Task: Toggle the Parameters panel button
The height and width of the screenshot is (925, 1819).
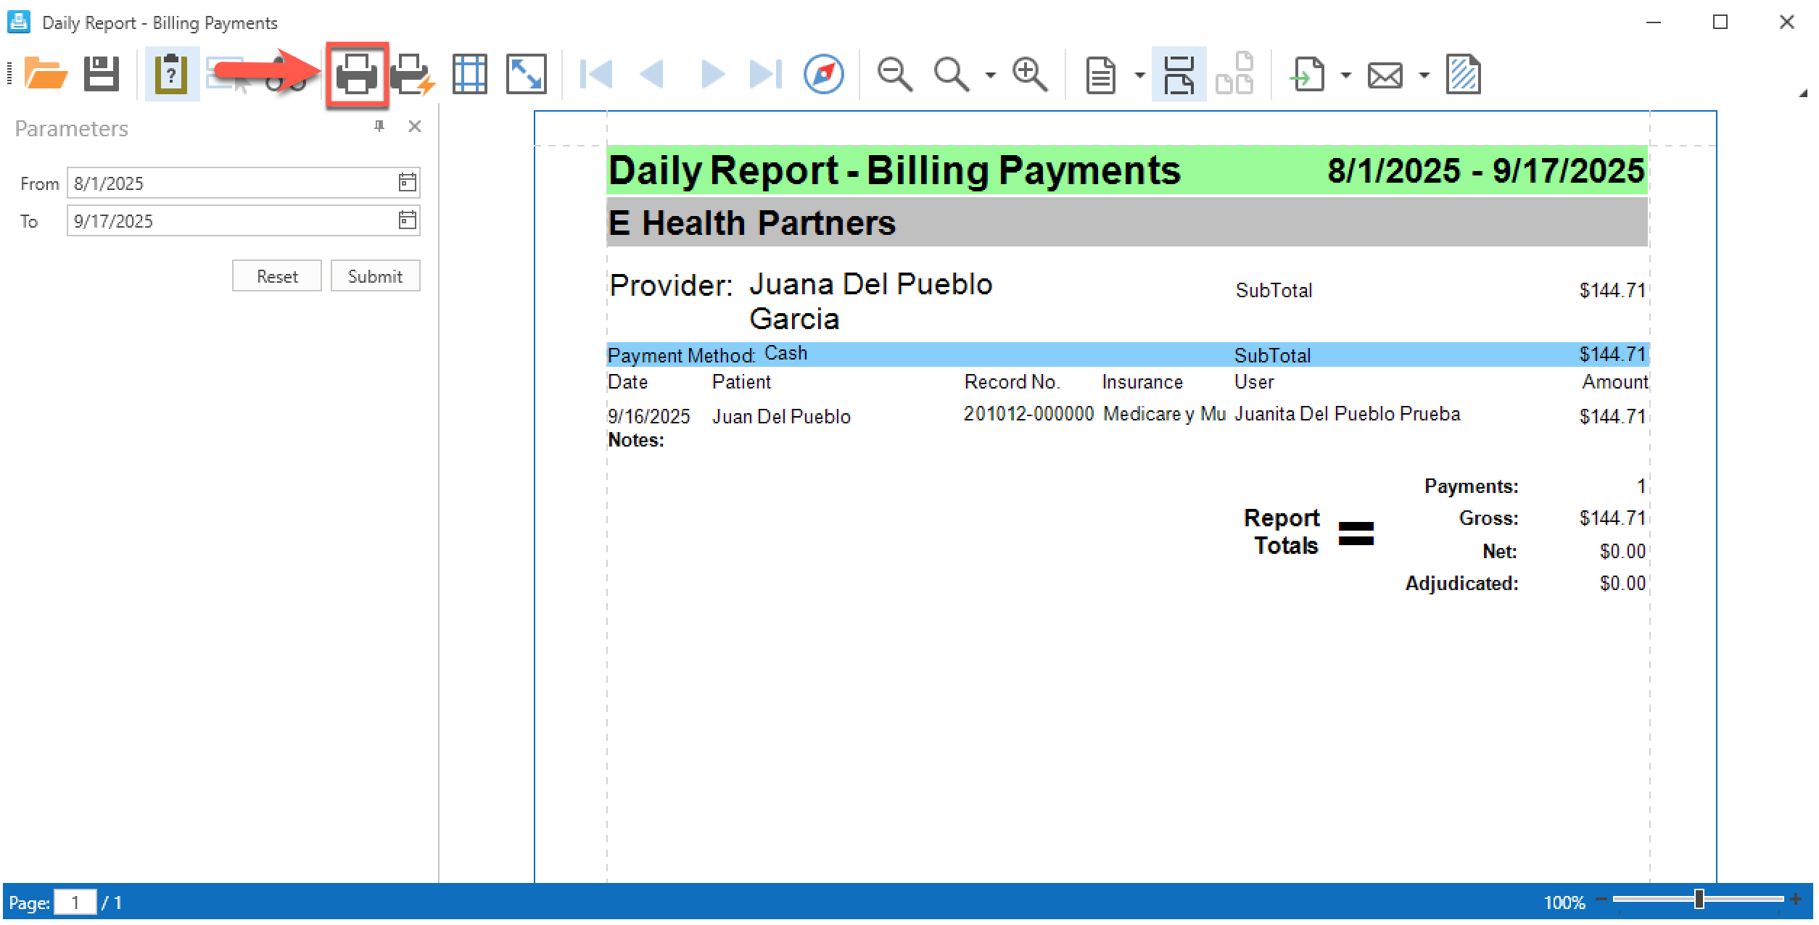Action: pos(172,75)
